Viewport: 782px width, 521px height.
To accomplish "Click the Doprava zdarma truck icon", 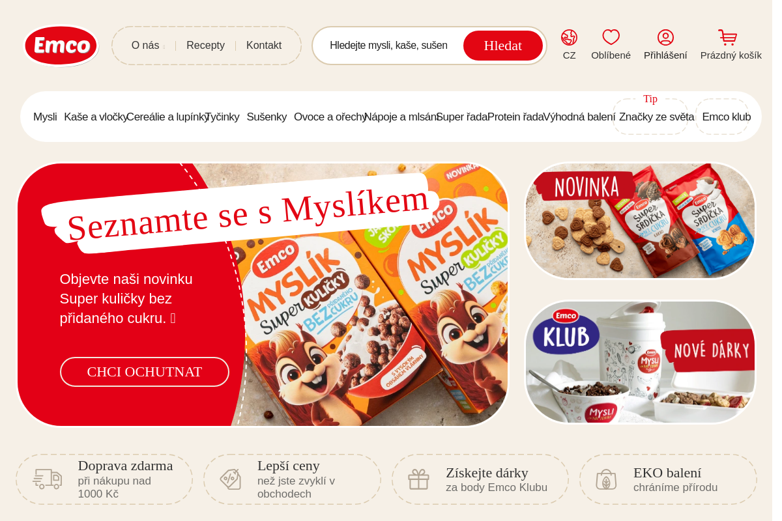I will pos(47,479).
